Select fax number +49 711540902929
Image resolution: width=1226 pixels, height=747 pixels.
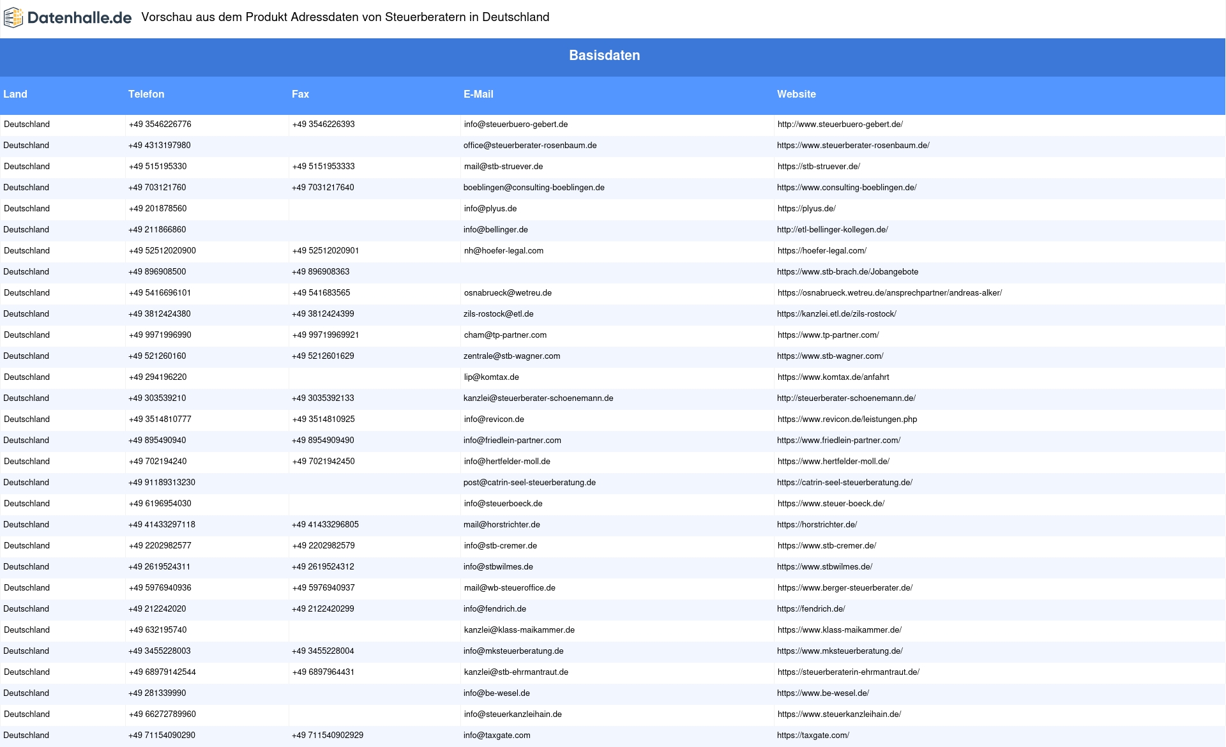(x=328, y=736)
